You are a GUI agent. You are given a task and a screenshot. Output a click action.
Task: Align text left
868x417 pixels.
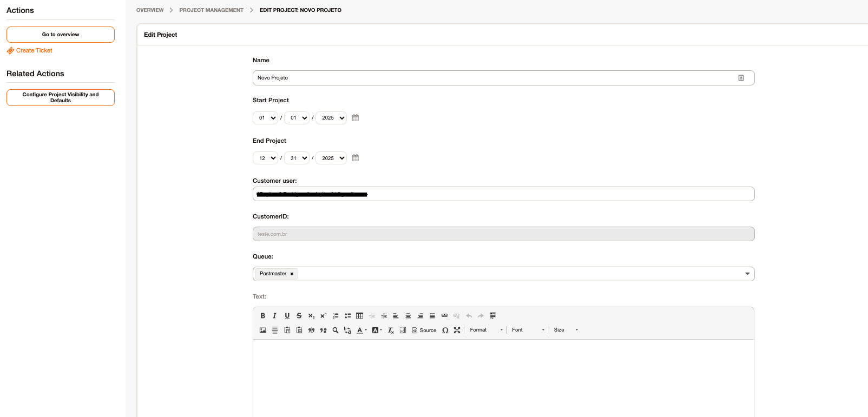pos(396,316)
